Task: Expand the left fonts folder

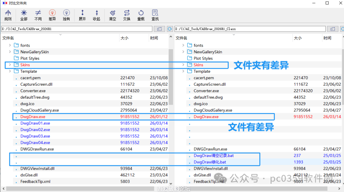Action: coord(10,45)
